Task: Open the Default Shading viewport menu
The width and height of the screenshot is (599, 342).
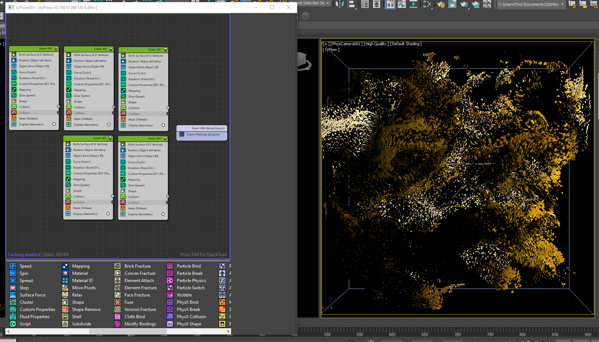Action: 406,44
